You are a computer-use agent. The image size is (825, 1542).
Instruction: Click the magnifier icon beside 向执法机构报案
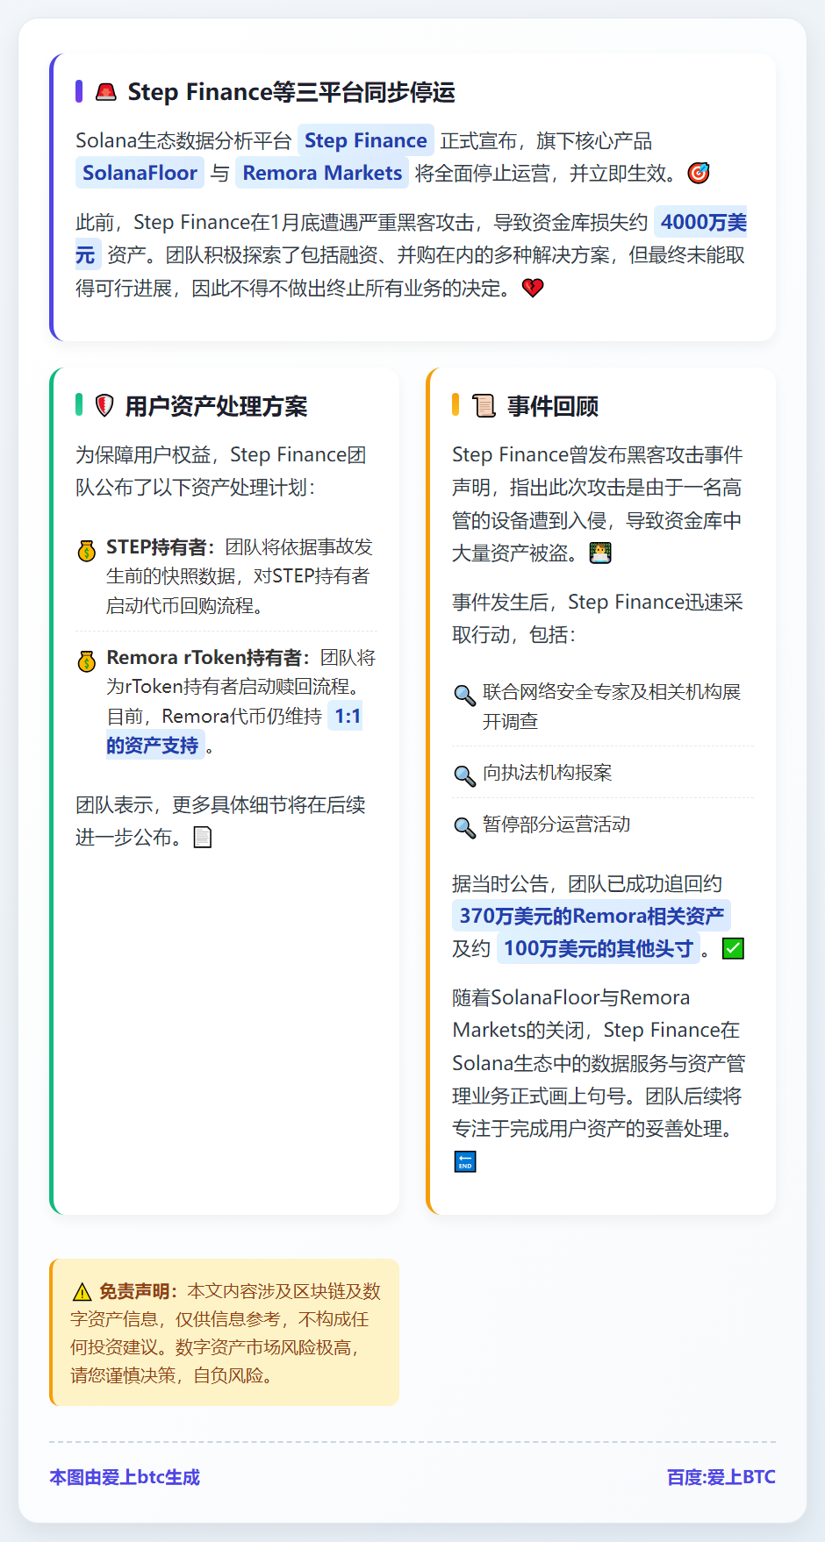pyautogui.click(x=464, y=775)
